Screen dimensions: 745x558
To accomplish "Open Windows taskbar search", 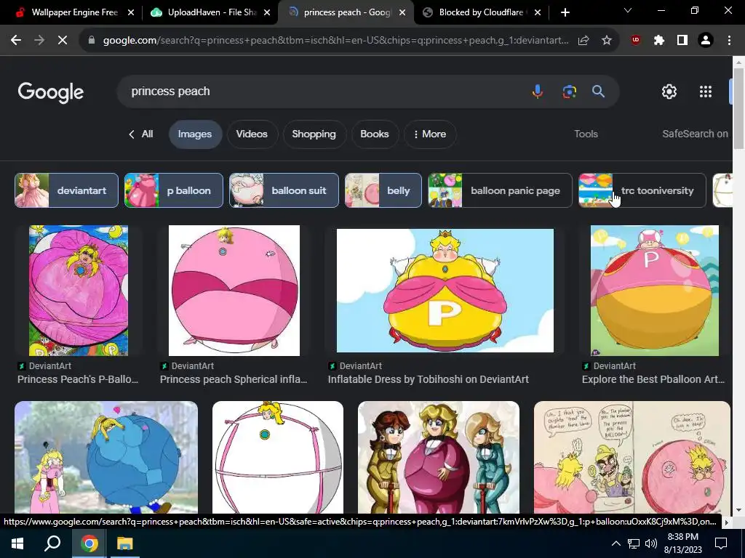I will [52, 543].
